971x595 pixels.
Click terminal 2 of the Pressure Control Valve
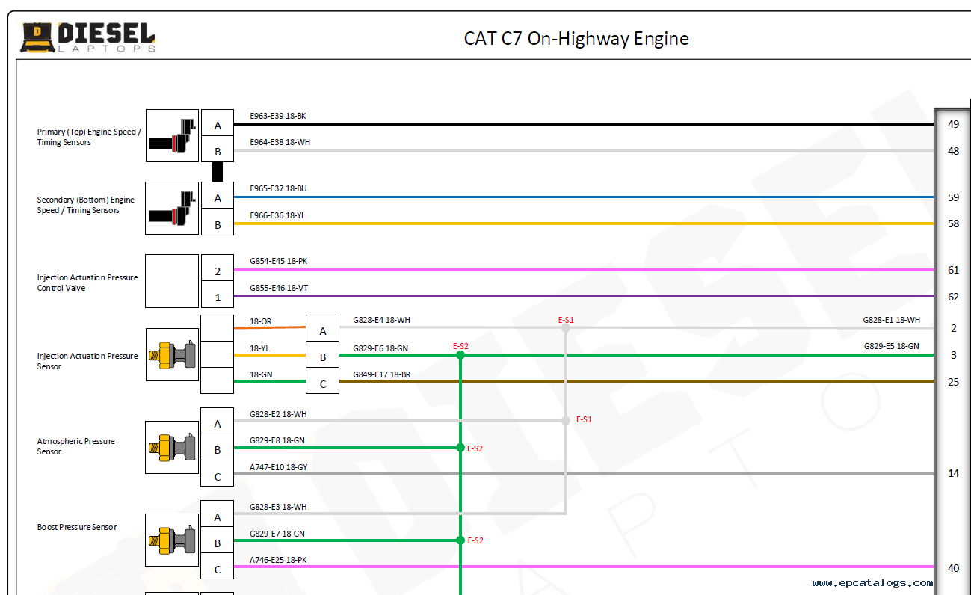(x=218, y=268)
